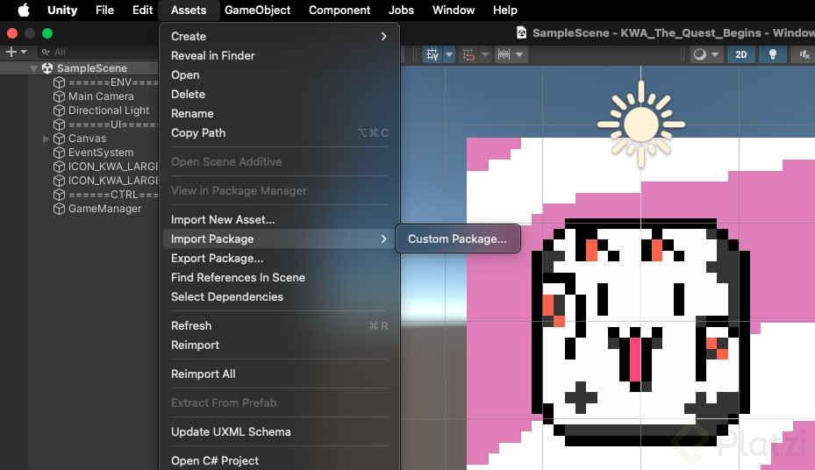This screenshot has width=815, height=470.
Task: Collapse the SampleScene tree triangle
Action: click(34, 68)
